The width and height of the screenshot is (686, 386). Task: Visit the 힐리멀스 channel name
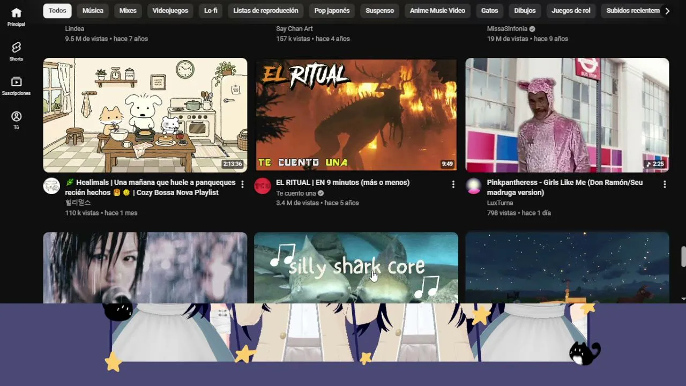78,203
